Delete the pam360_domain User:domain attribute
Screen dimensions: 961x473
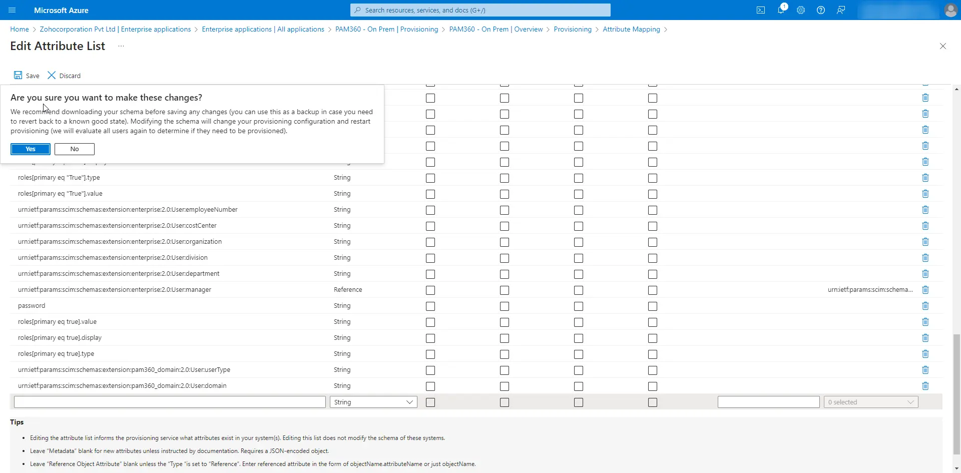point(925,386)
